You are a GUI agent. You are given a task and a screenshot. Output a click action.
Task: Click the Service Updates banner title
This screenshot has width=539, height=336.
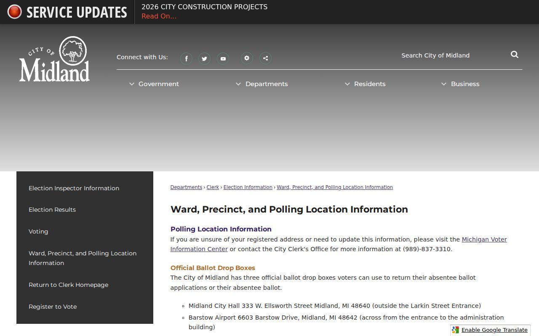pyautogui.click(x=77, y=12)
